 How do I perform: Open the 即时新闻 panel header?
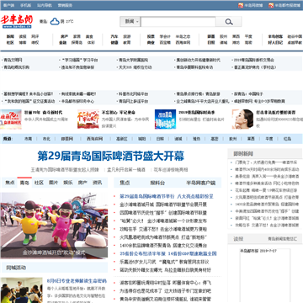coord(243,153)
